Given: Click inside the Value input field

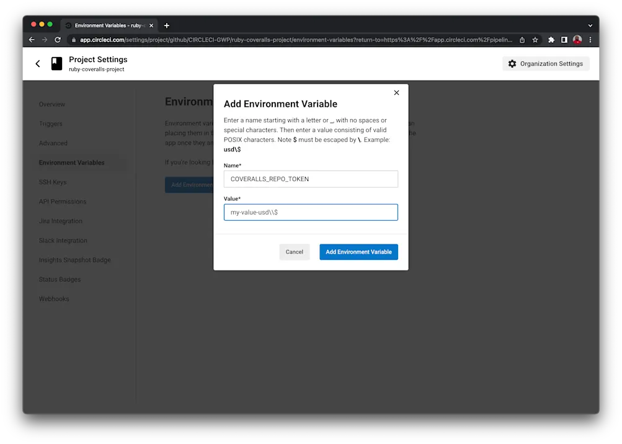Looking at the screenshot, I should (311, 211).
